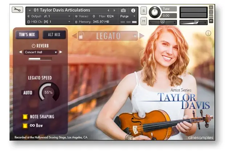Toggle the AUX sends button

[x=211, y=16]
